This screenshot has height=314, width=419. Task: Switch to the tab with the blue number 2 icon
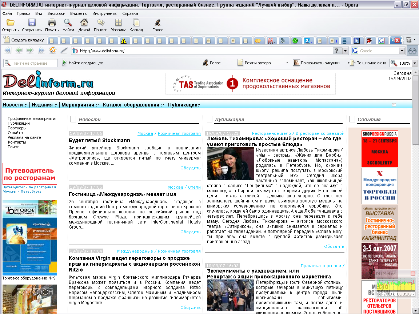click(307, 41)
